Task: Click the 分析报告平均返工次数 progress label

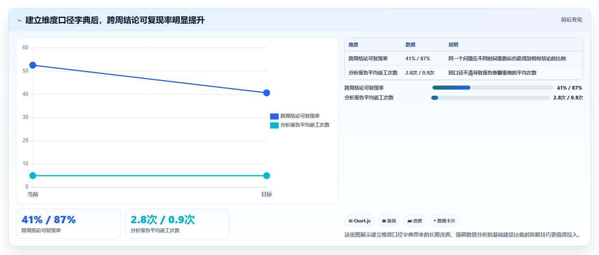Action: (x=369, y=98)
